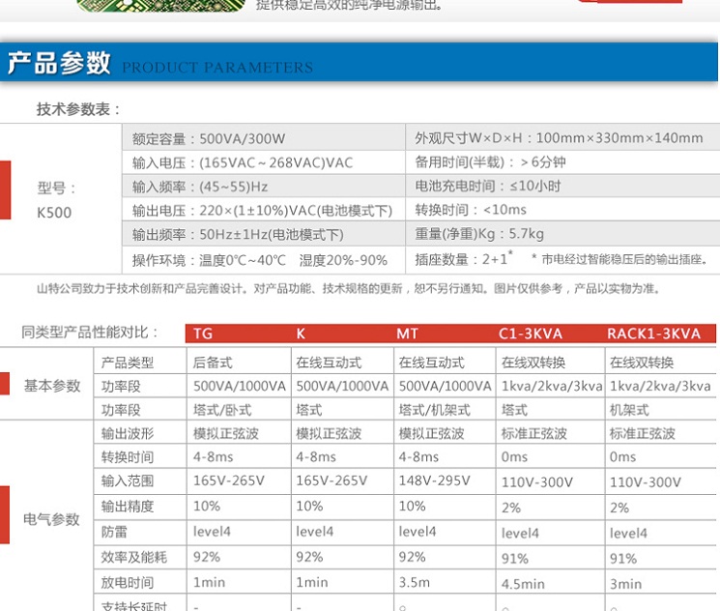Viewport: 720px width, 611px height.
Task: Select 4-8ms in the TG column
Action: (x=213, y=457)
